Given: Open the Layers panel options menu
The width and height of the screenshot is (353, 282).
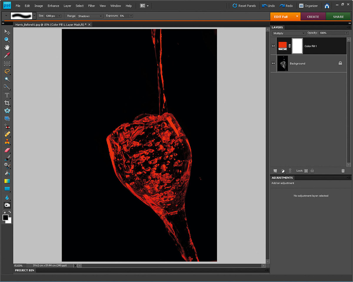Looking at the screenshot, I should pos(348,27).
